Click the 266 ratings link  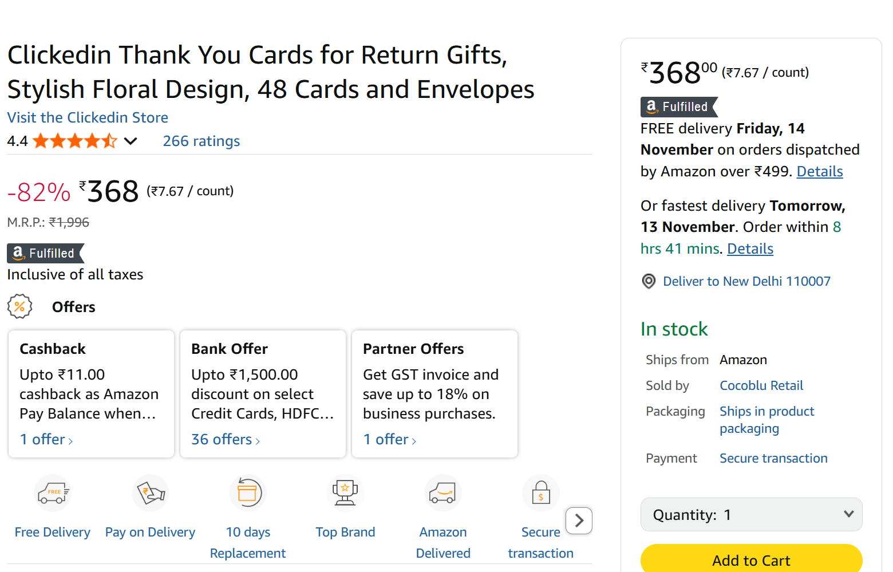[x=201, y=141]
